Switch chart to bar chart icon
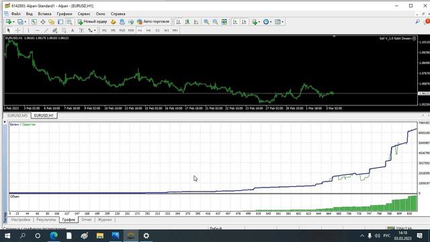Viewport: 430px width, 242px height. 178,22
